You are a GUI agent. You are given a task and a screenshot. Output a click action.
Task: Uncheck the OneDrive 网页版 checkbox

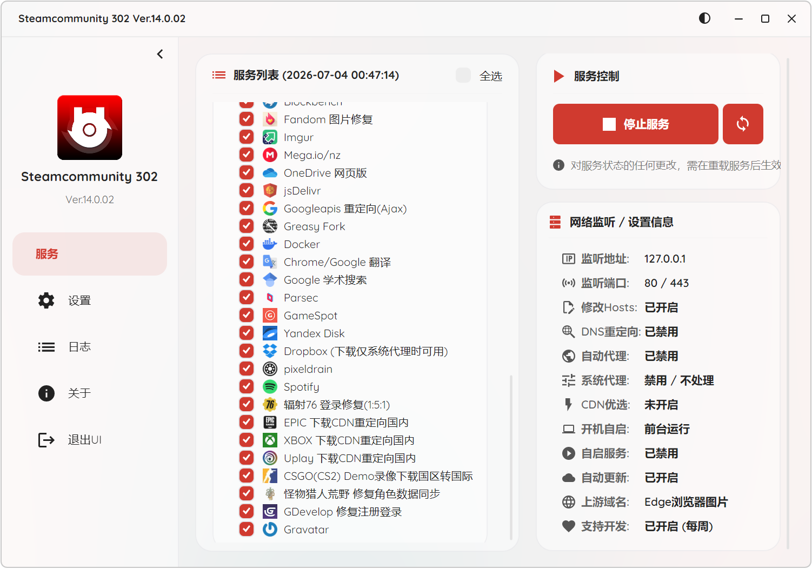coord(247,173)
